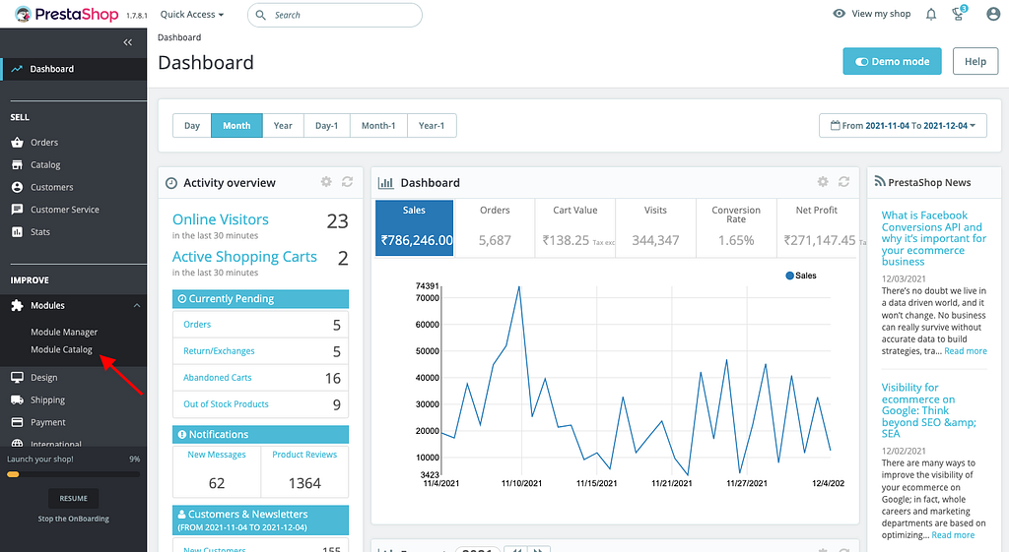This screenshot has height=552, width=1009.
Task: Click the Design monitor icon
Action: [x=18, y=377]
